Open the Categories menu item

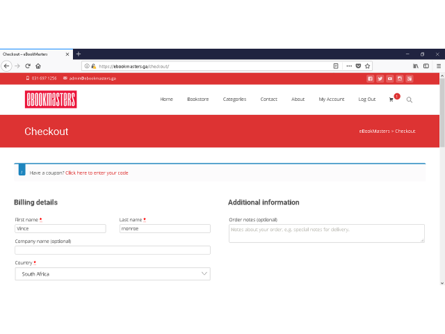point(234,99)
